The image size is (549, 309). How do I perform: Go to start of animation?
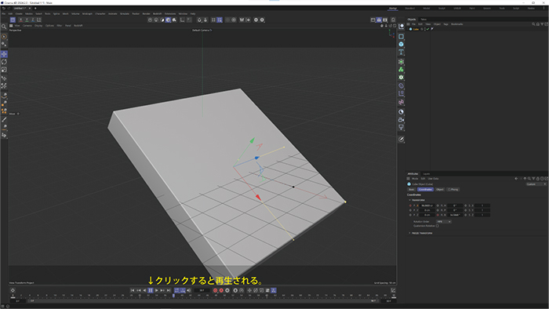click(133, 290)
